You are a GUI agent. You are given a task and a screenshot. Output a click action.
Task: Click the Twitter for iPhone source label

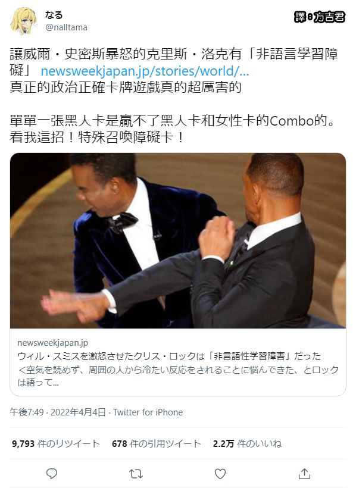(148, 412)
